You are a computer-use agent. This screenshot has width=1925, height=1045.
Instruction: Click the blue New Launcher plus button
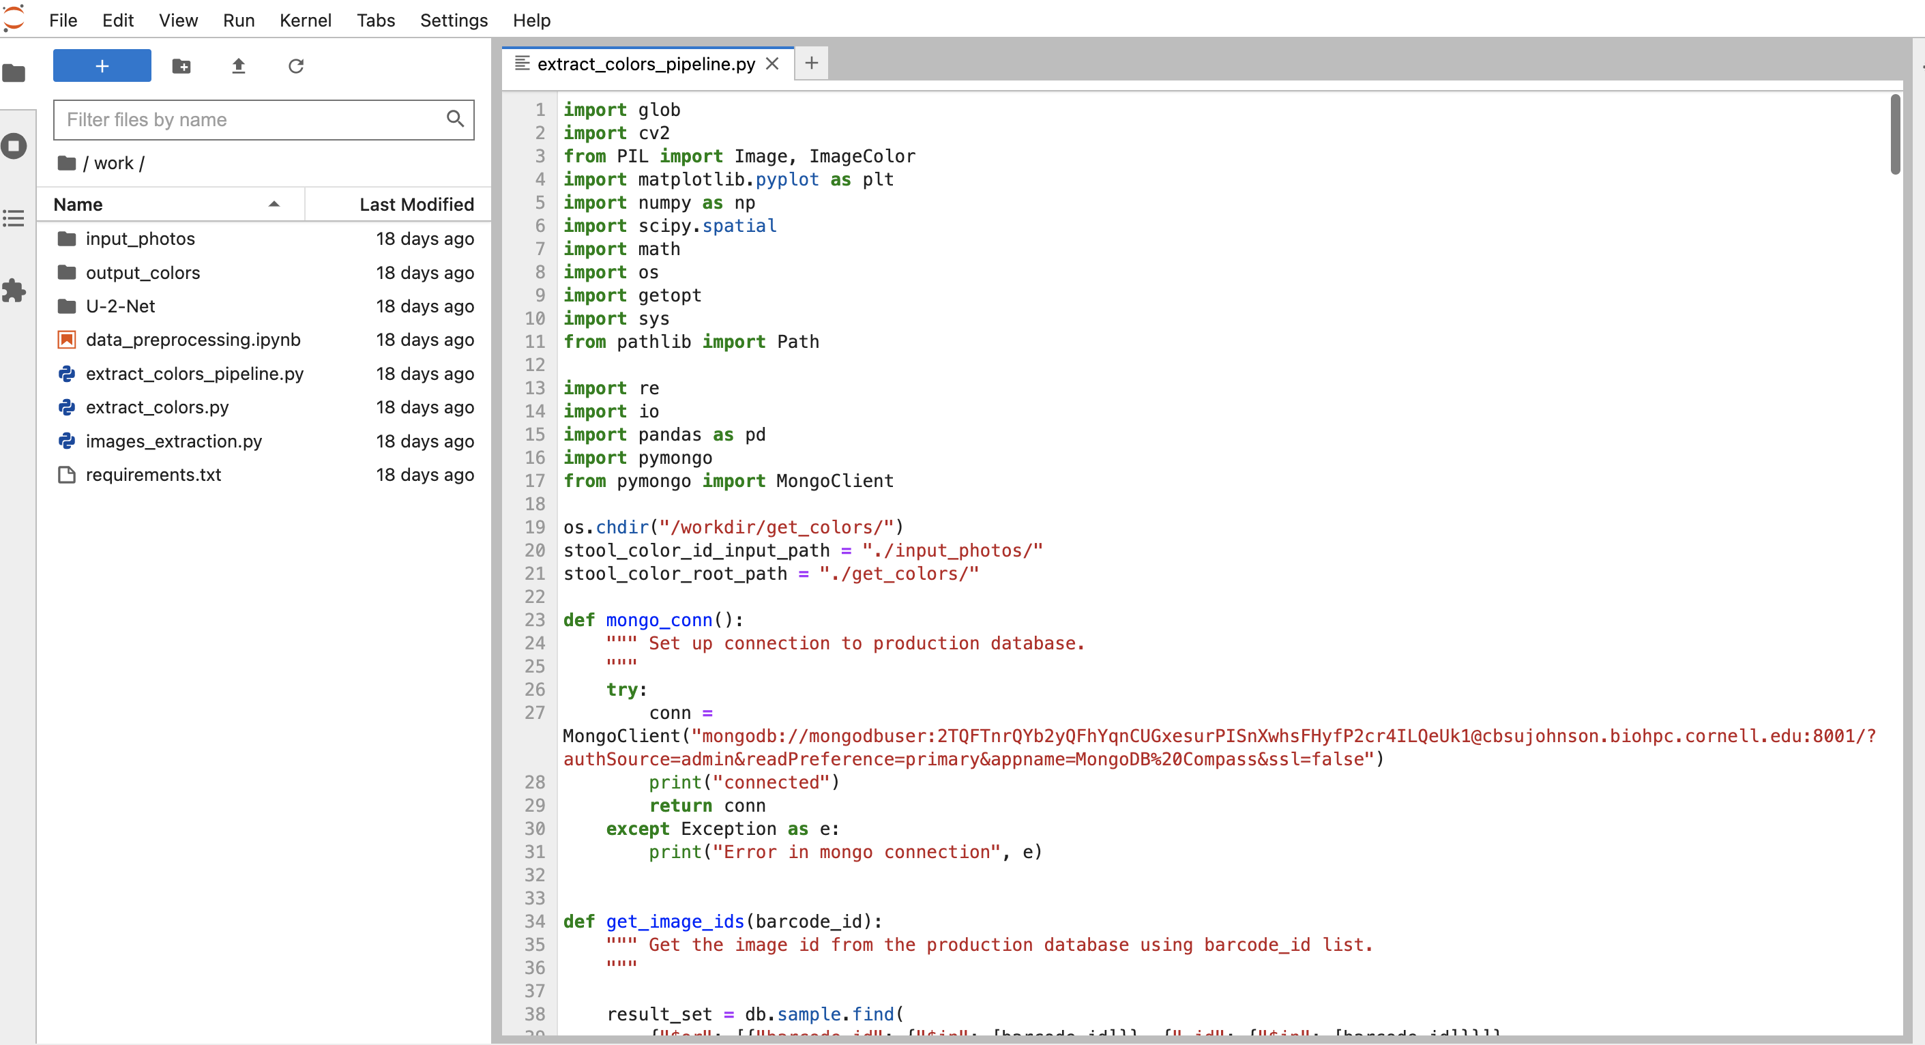point(102,65)
